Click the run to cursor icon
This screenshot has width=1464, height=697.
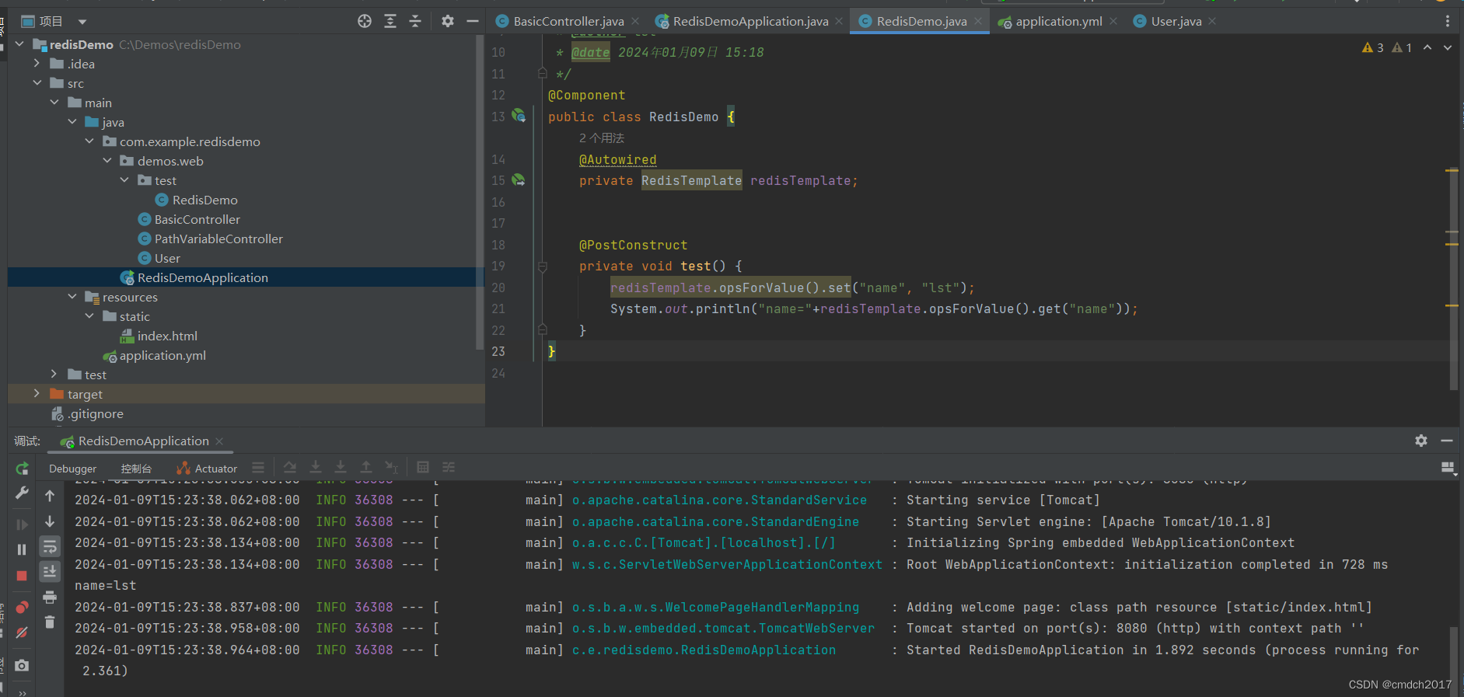pos(391,467)
